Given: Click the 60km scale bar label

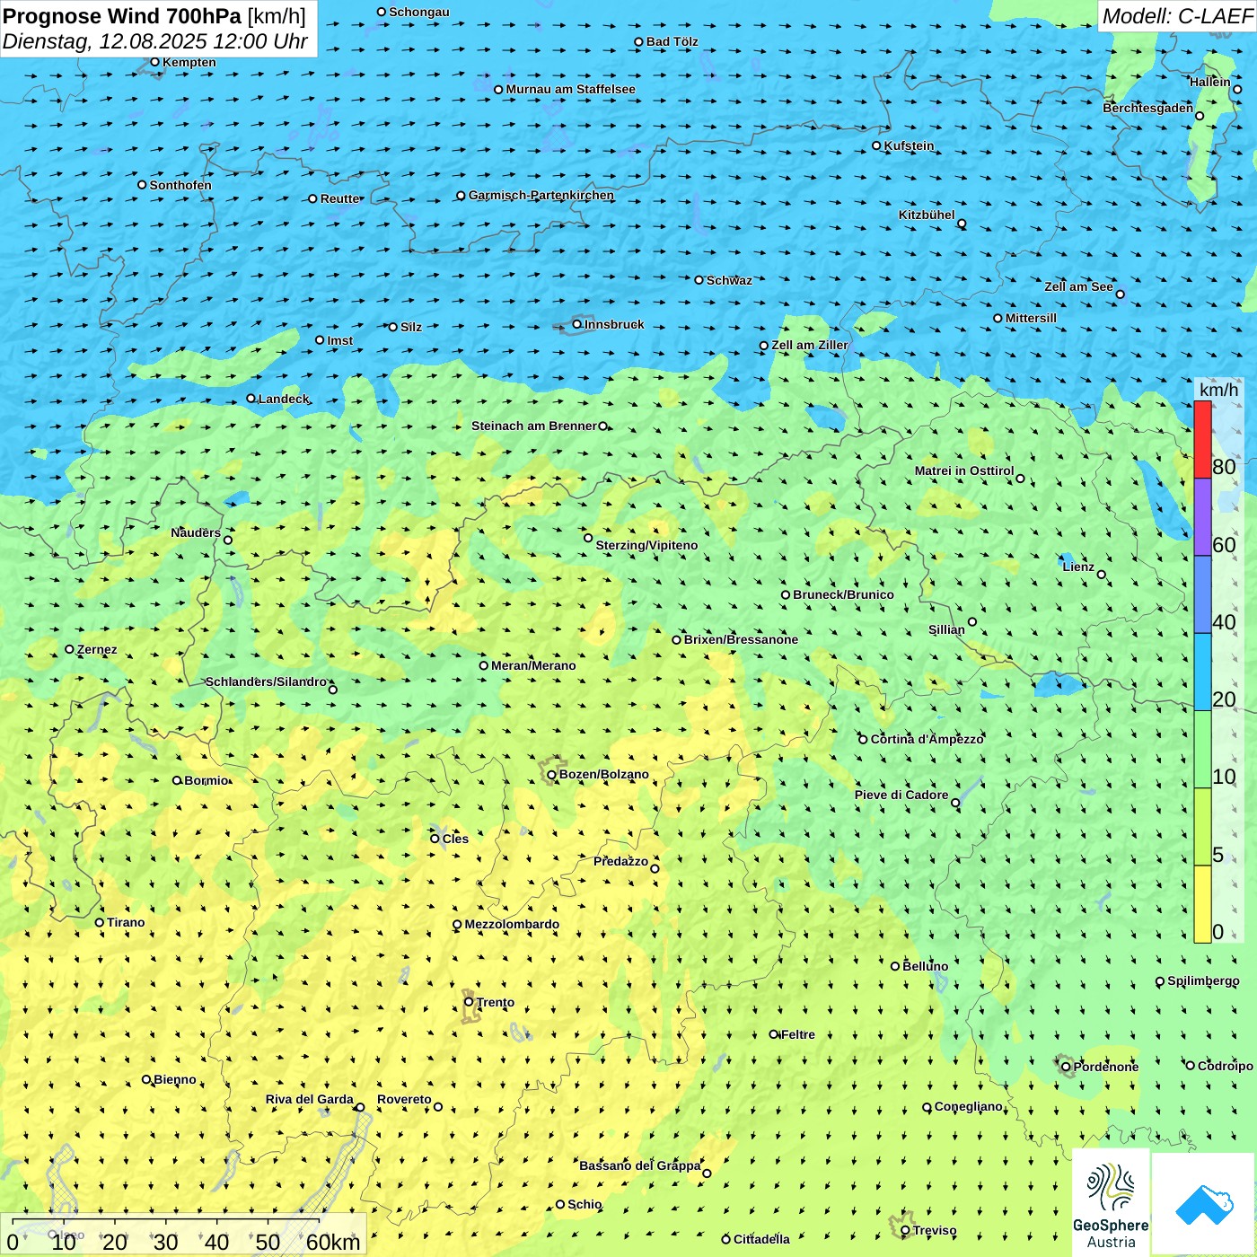Looking at the screenshot, I should click(x=333, y=1242).
